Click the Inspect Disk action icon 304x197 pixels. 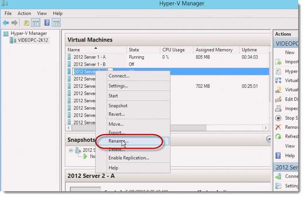point(278,108)
